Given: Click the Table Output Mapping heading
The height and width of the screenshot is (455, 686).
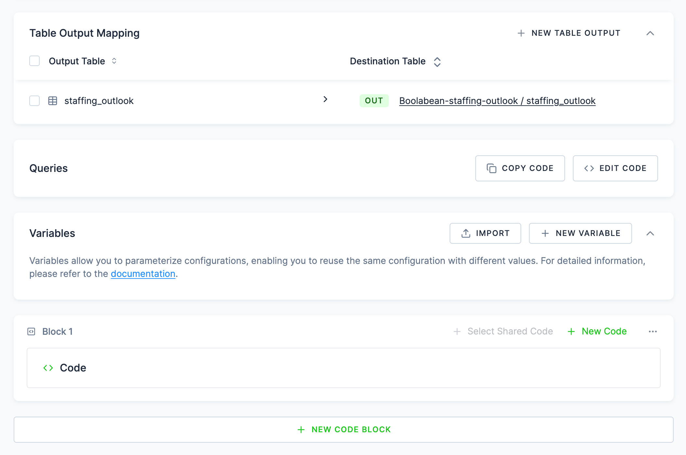Looking at the screenshot, I should pos(85,33).
